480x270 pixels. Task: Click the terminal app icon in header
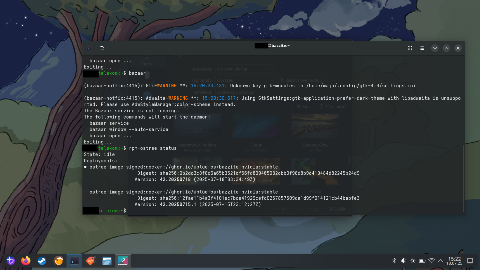tap(89, 48)
